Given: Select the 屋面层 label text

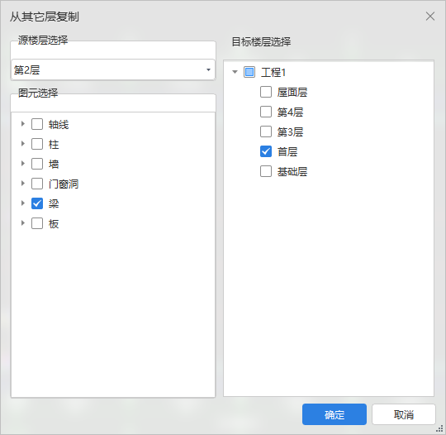Looking at the screenshot, I should (x=292, y=93).
